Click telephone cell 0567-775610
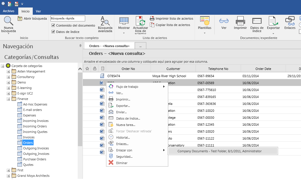Image resolution: width=301 pixels, height=180 pixels. [x=207, y=90]
